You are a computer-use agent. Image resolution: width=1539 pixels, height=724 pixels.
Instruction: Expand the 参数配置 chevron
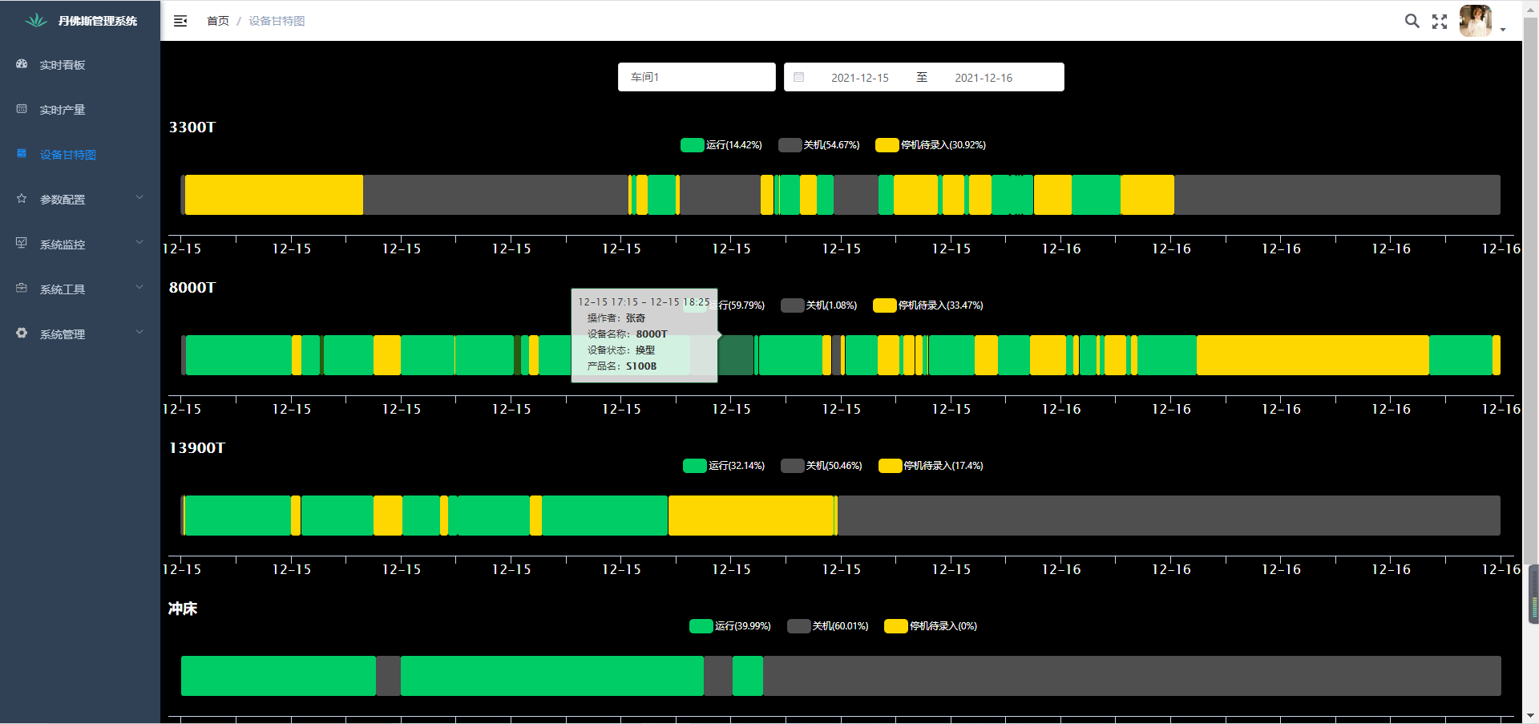(x=139, y=198)
